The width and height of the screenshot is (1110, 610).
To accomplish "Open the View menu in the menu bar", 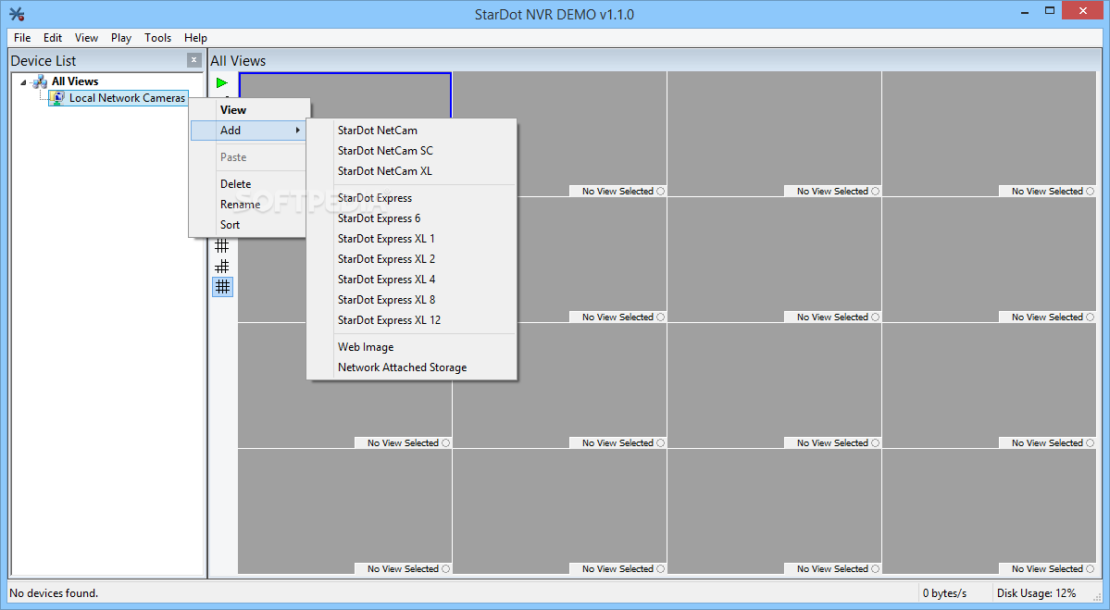I will (86, 38).
